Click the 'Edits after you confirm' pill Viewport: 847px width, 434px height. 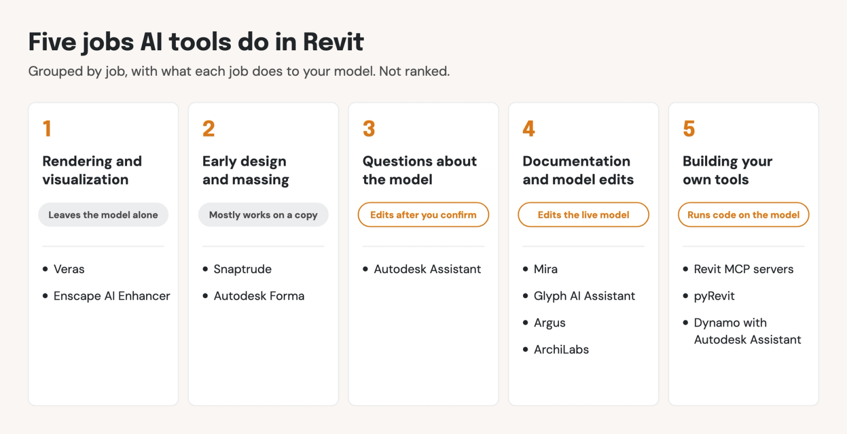(x=424, y=215)
